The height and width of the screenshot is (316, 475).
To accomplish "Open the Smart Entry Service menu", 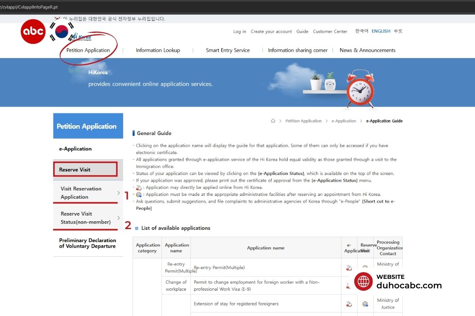I will click(x=228, y=50).
